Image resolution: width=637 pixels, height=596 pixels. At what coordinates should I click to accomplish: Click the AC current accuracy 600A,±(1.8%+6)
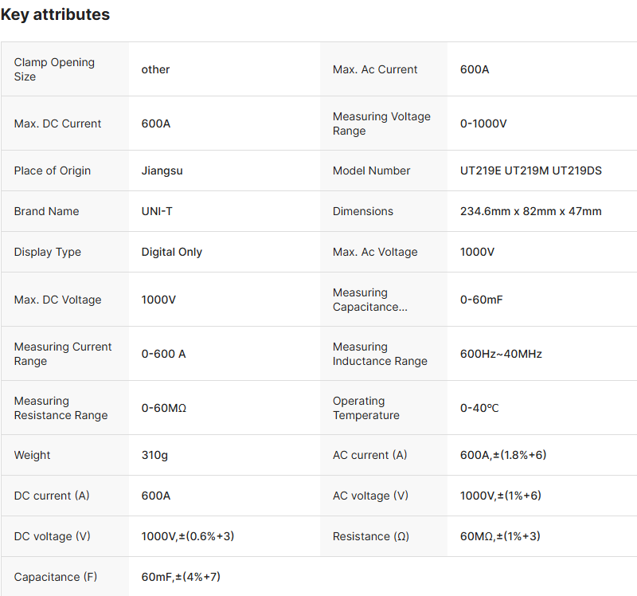[502, 455]
